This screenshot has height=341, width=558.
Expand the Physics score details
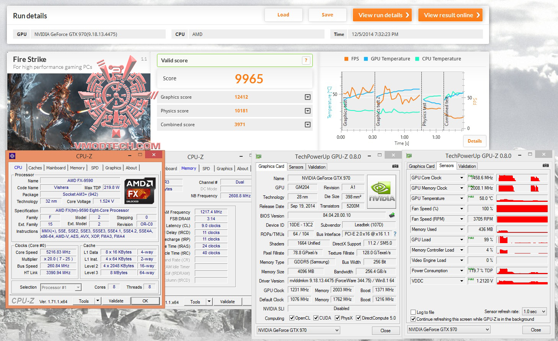pyautogui.click(x=308, y=111)
